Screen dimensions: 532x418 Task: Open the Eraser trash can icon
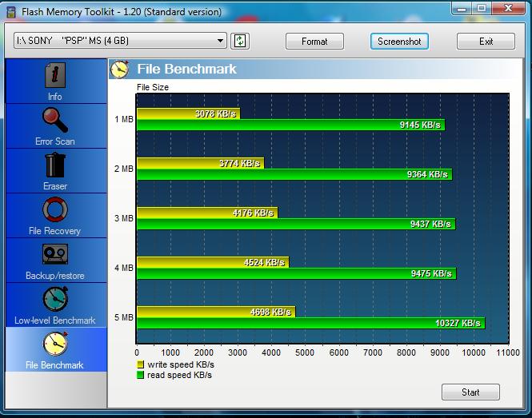click(x=54, y=165)
